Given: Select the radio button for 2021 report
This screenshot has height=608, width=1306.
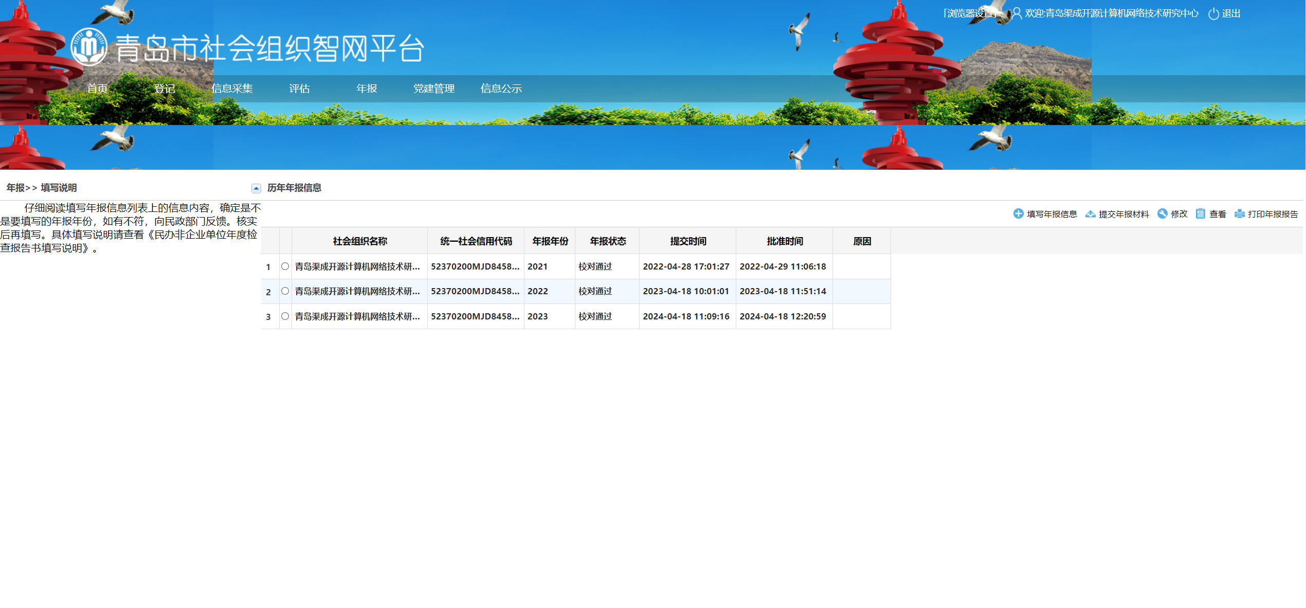Looking at the screenshot, I should (x=285, y=266).
